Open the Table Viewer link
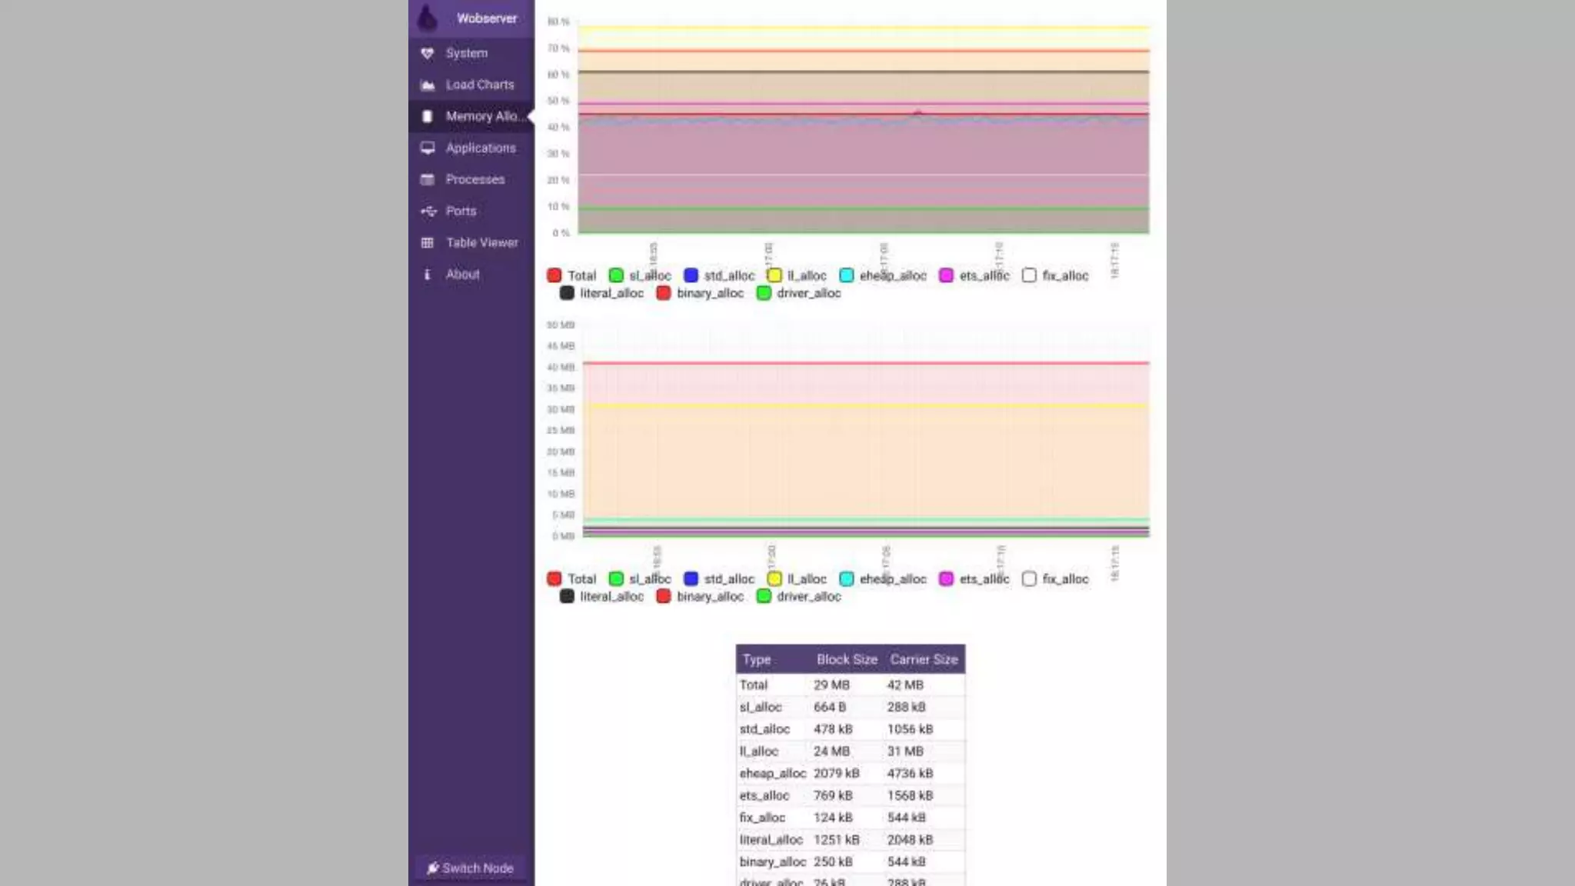The image size is (1575, 886). pos(482,242)
